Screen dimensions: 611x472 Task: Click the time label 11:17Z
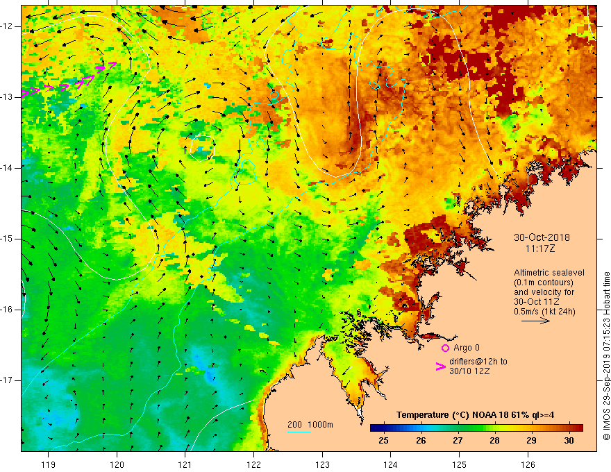(539, 248)
